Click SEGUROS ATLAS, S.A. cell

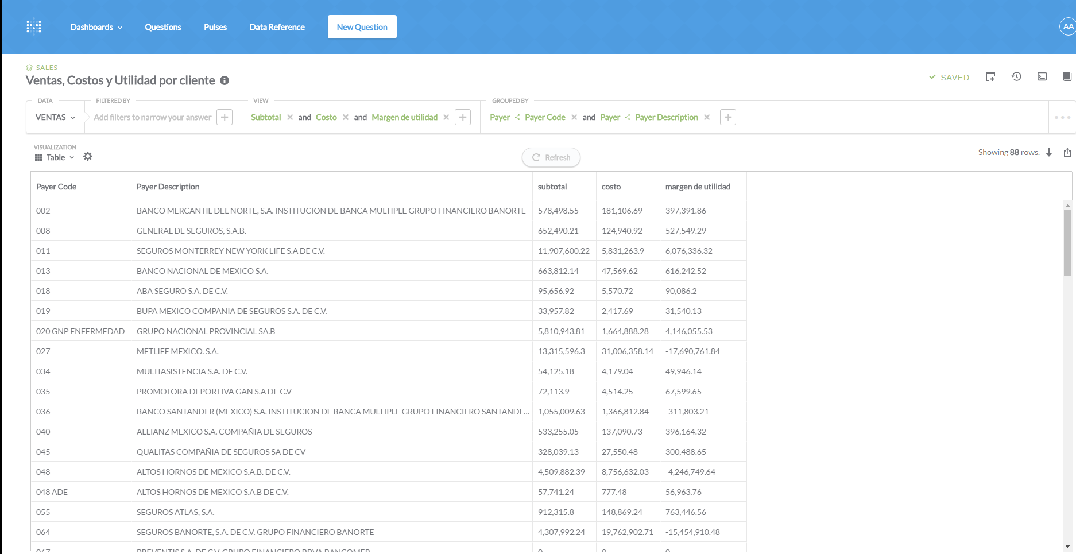pos(332,512)
